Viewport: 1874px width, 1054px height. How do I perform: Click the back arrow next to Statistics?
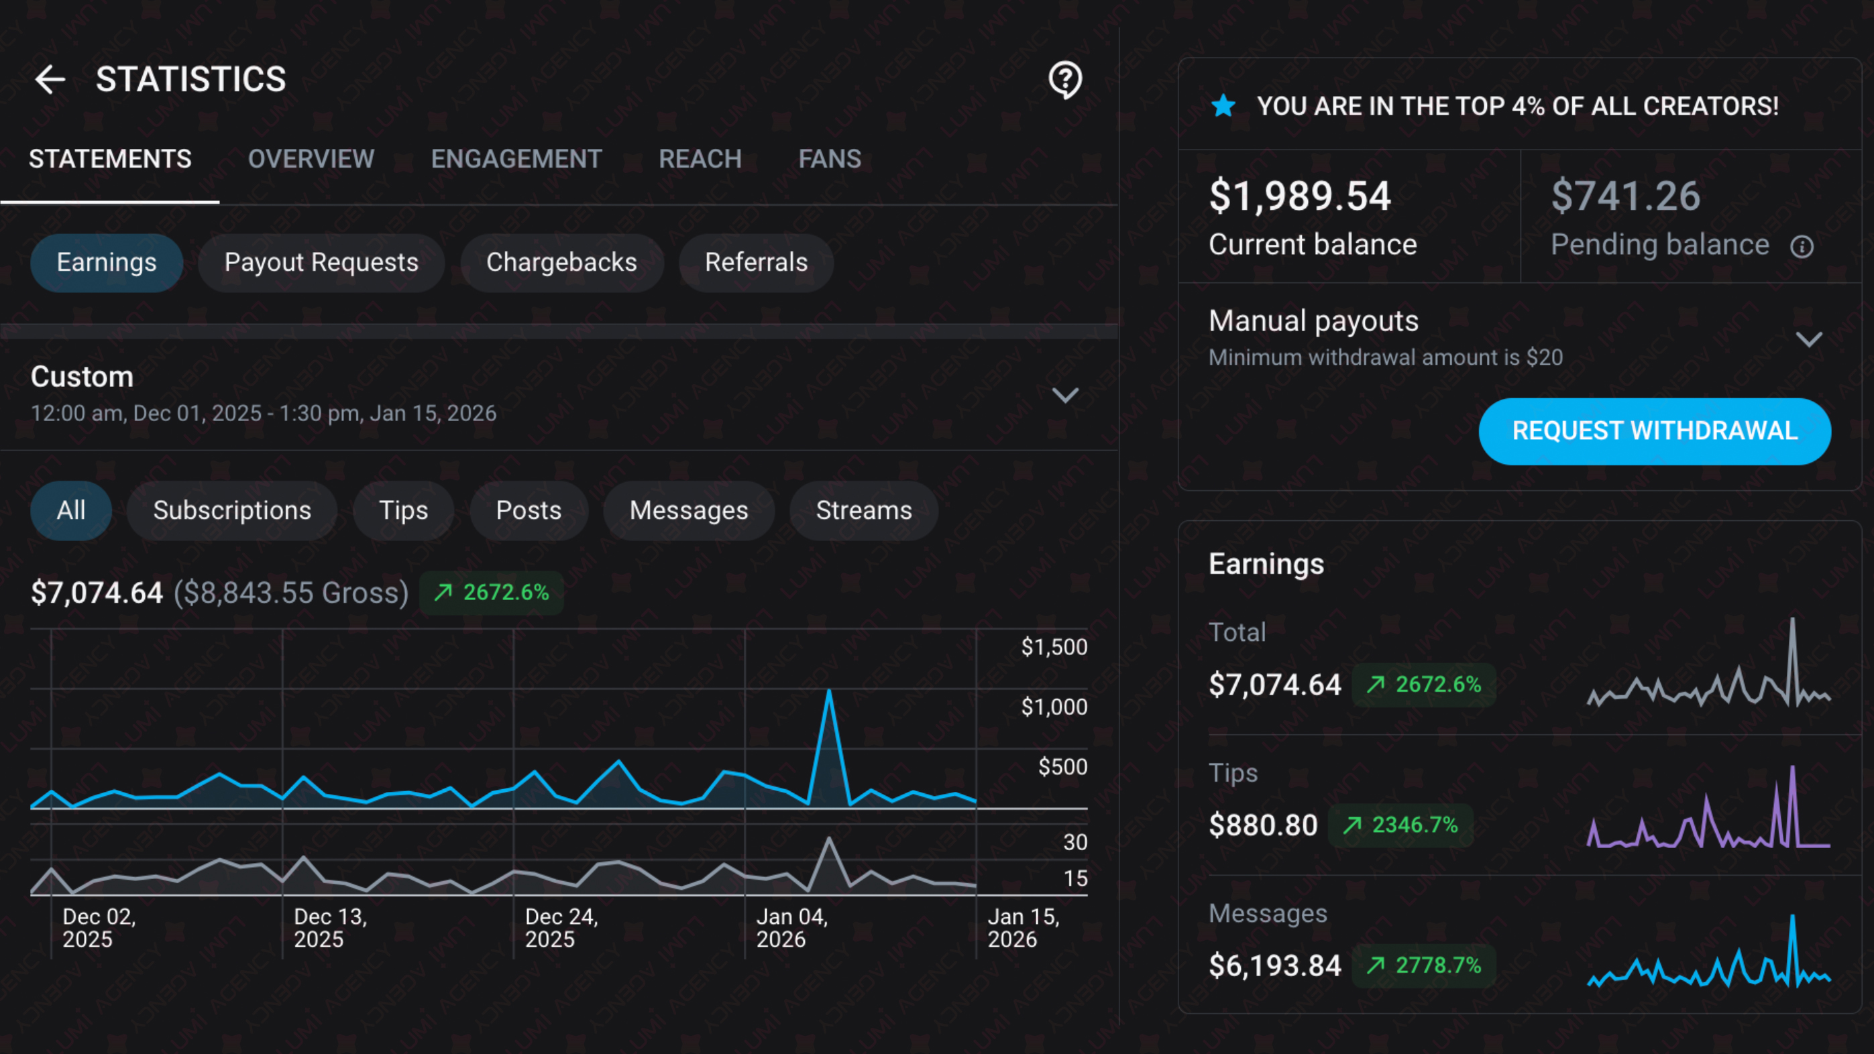50,79
